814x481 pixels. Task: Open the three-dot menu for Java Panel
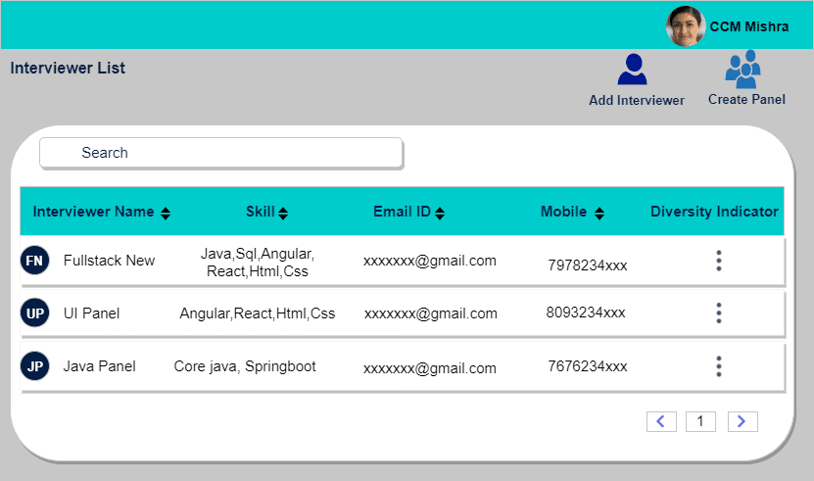[719, 366]
